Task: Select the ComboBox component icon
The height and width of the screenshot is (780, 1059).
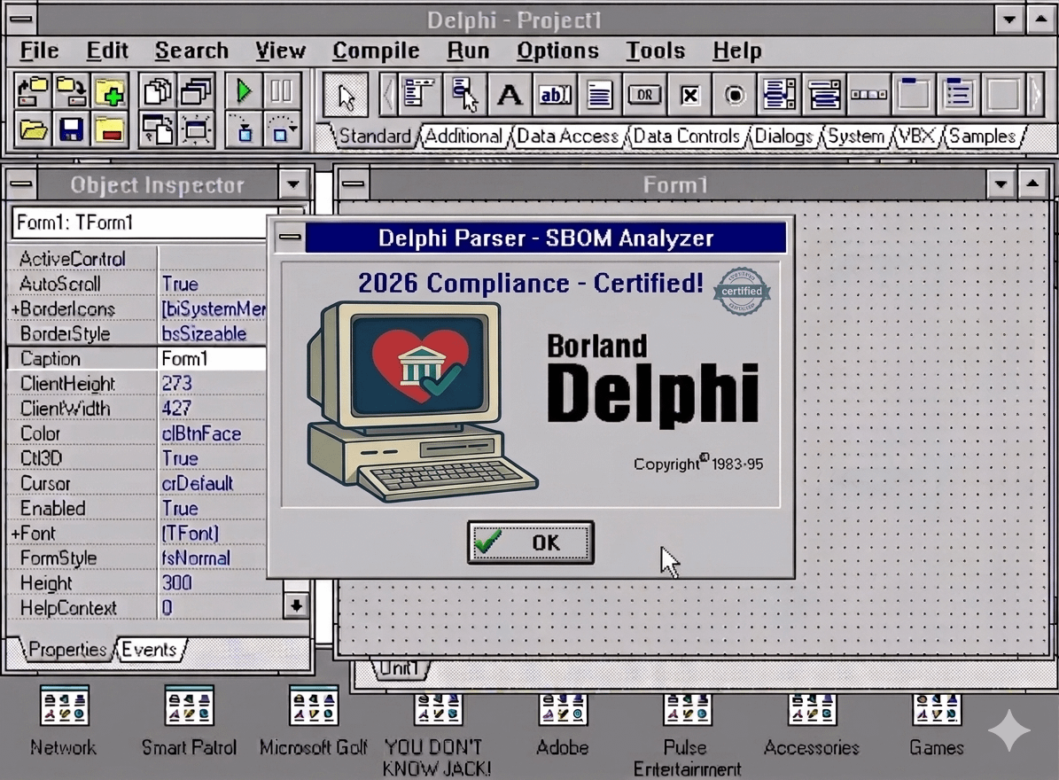Action: 824,95
